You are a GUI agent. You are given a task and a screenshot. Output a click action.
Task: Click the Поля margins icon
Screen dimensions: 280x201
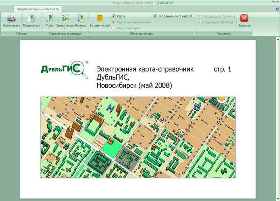point(49,19)
